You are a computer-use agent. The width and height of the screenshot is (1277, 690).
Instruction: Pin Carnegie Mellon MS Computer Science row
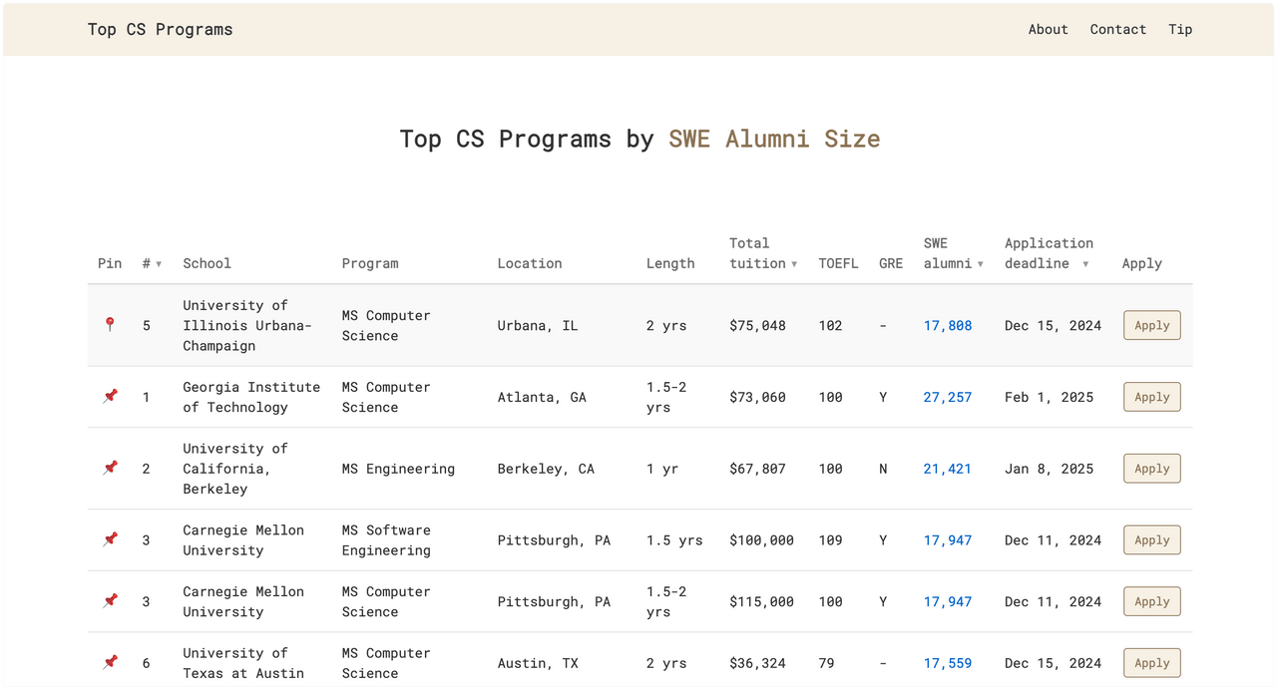point(110,601)
